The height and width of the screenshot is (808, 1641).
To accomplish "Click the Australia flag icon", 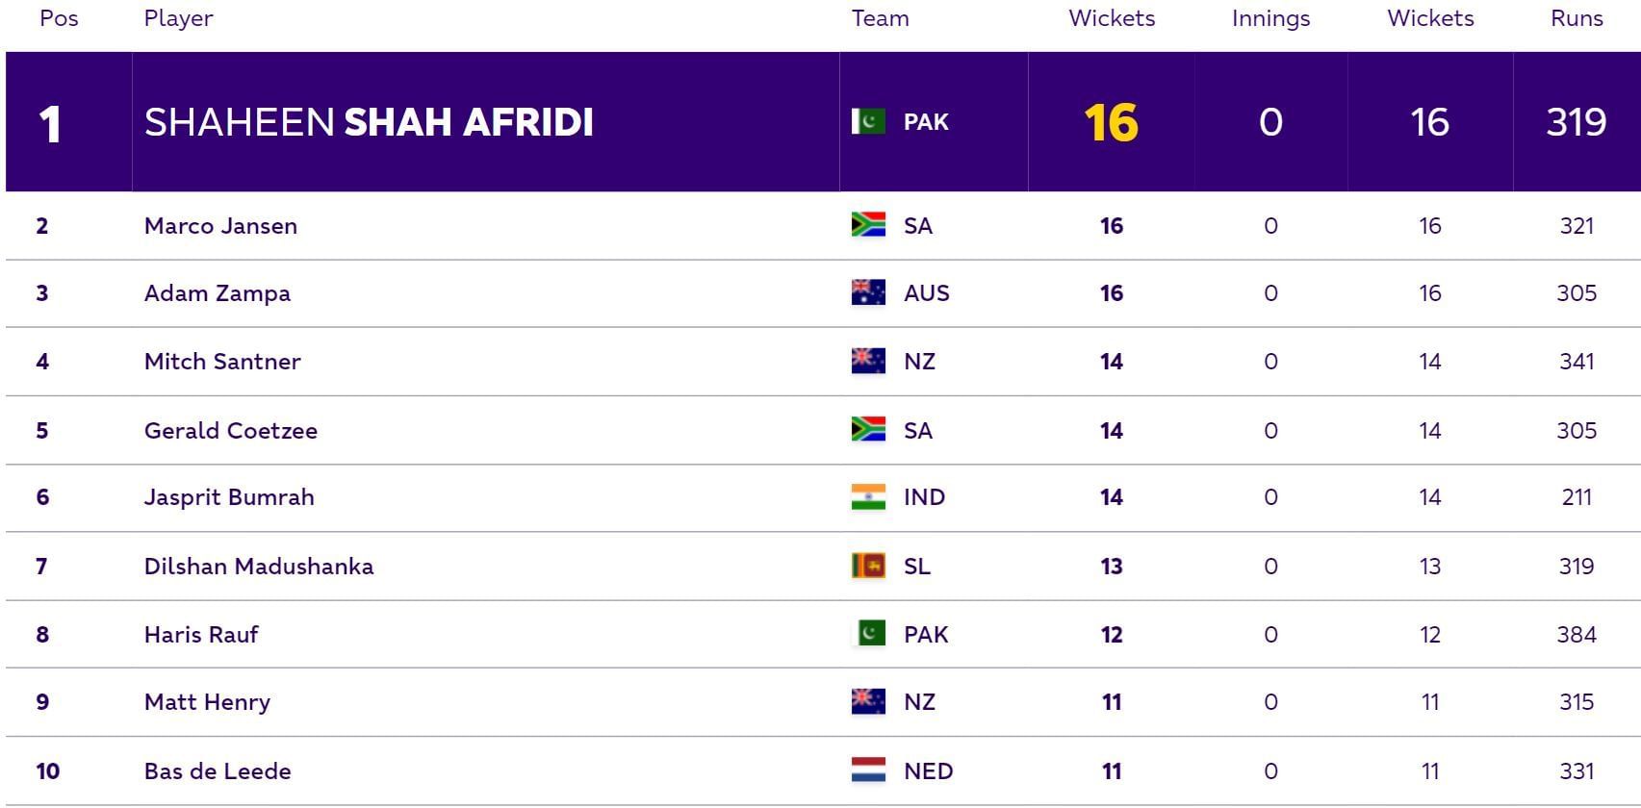I will tap(868, 292).
